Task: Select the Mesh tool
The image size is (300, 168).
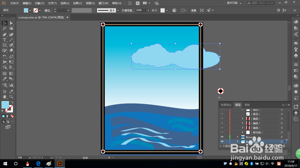Action: pyautogui.click(x=4, y=74)
